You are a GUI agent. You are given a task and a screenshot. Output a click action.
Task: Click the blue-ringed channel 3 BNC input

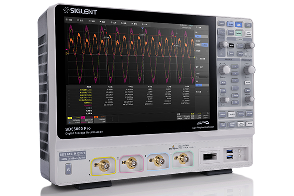[x=158, y=161]
